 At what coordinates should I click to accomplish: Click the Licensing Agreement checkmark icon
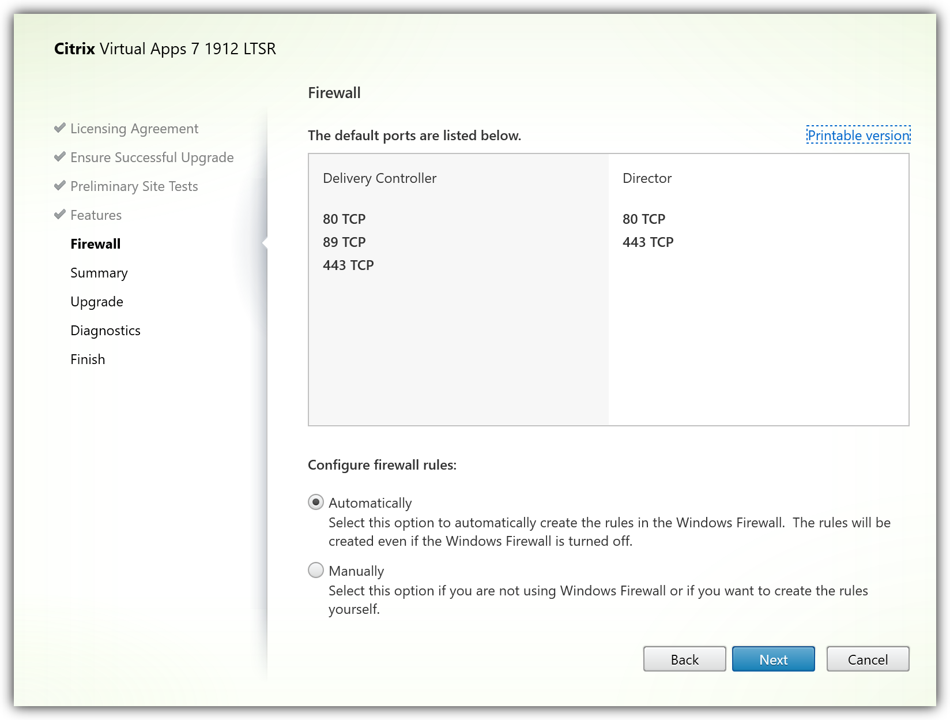tap(59, 128)
